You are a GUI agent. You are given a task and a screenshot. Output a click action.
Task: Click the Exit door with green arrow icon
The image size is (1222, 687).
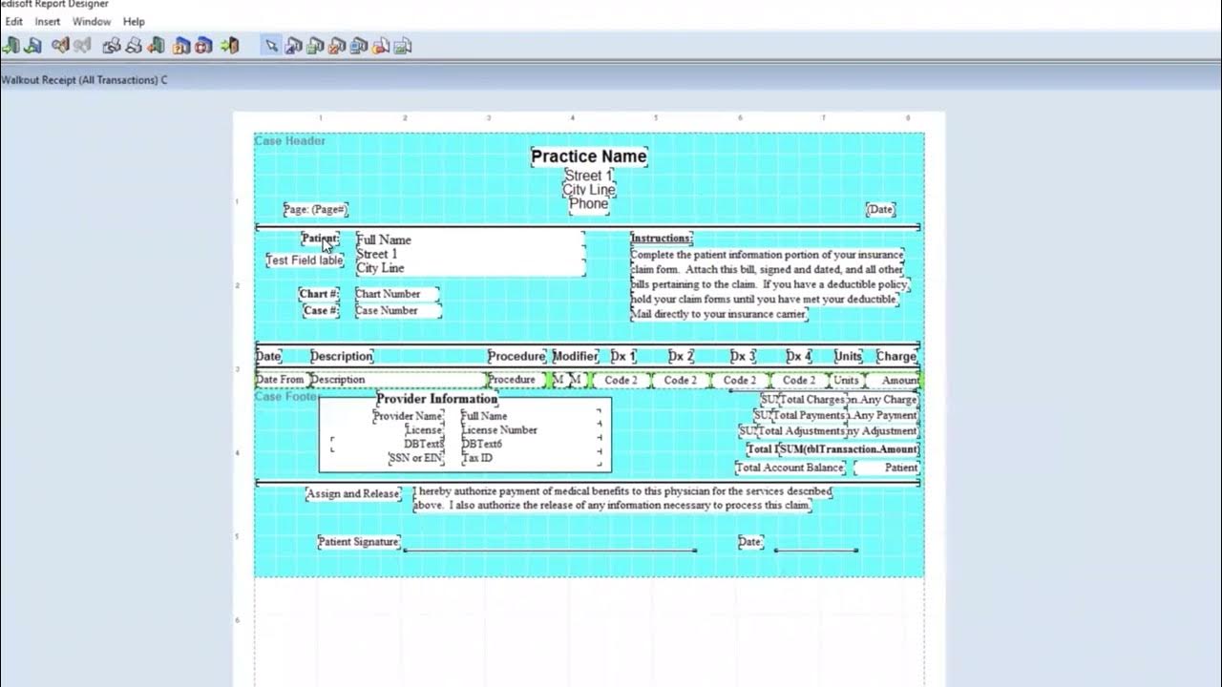(229, 45)
